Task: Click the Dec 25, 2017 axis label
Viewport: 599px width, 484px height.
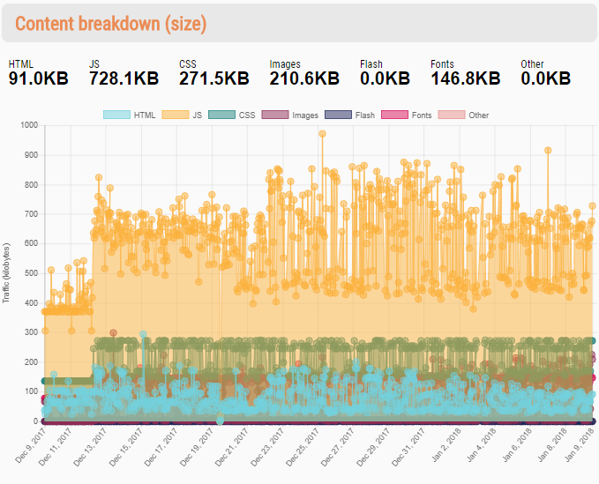Action: point(303,446)
